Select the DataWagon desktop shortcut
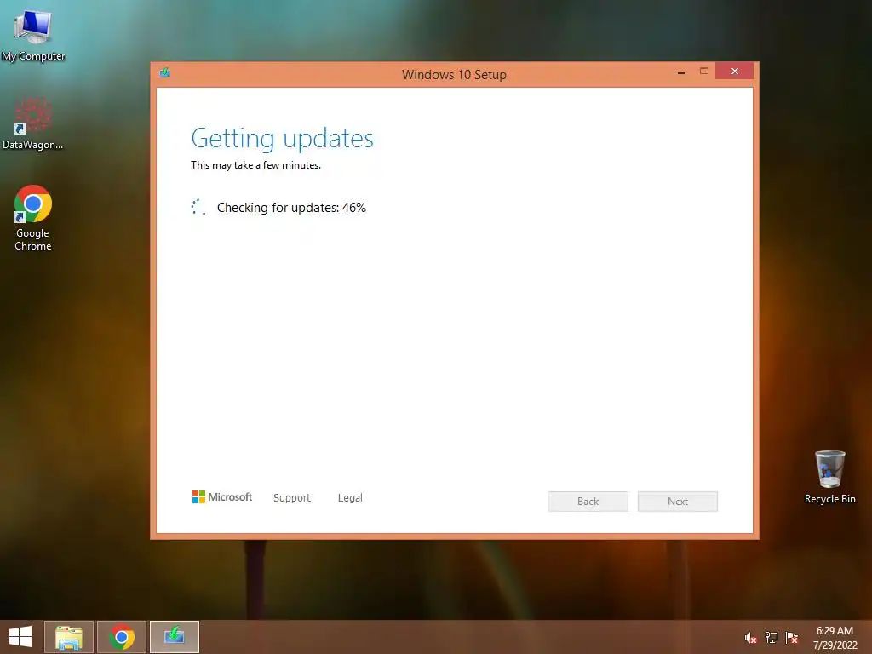The image size is (872, 654). tap(33, 123)
